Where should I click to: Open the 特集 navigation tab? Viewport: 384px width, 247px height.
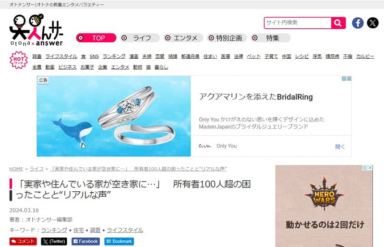coord(270,38)
